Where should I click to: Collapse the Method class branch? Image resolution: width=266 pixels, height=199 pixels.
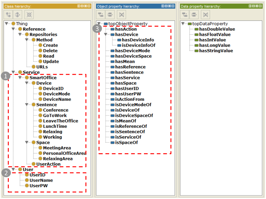[27, 40]
